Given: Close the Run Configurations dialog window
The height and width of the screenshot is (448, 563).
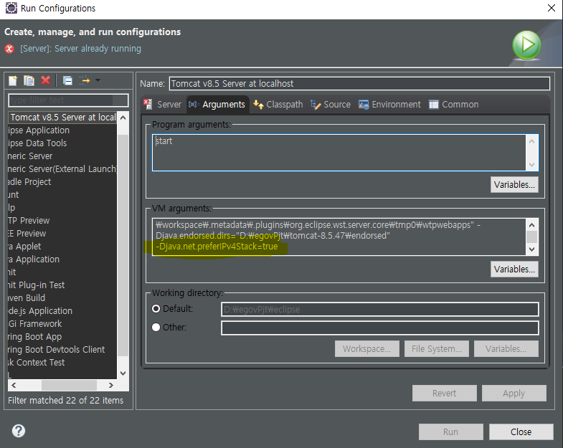Looking at the screenshot, I should (x=551, y=8).
